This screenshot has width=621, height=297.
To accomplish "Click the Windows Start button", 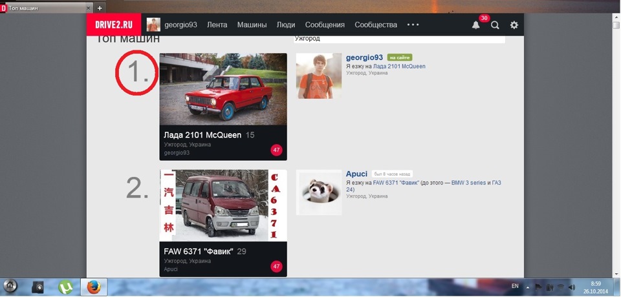I will point(10,285).
